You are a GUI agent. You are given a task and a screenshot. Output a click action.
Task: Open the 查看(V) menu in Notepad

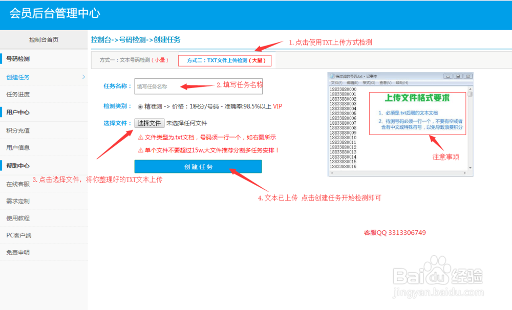(x=386, y=82)
